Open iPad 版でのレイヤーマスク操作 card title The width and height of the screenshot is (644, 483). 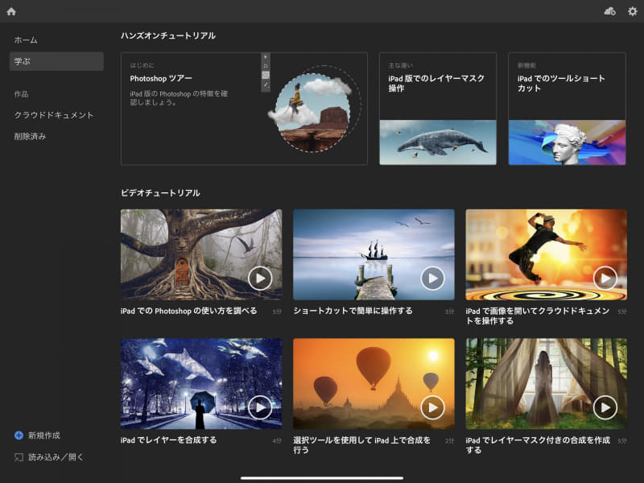tap(436, 83)
